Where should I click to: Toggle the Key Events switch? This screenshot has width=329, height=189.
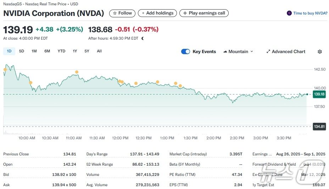(185, 52)
